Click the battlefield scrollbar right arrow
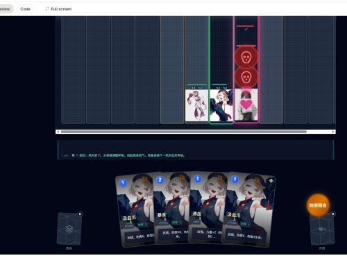Viewport: 347px width, 260px height. click(x=333, y=132)
